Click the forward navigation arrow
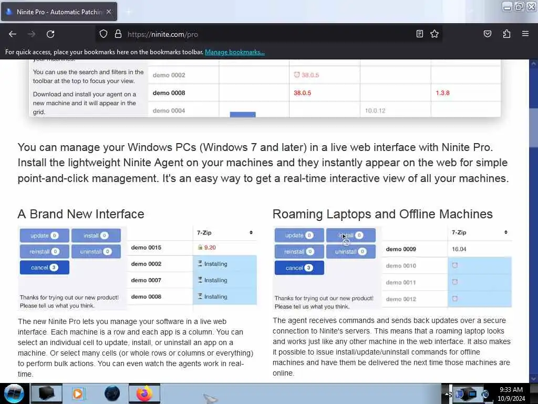 (x=32, y=34)
